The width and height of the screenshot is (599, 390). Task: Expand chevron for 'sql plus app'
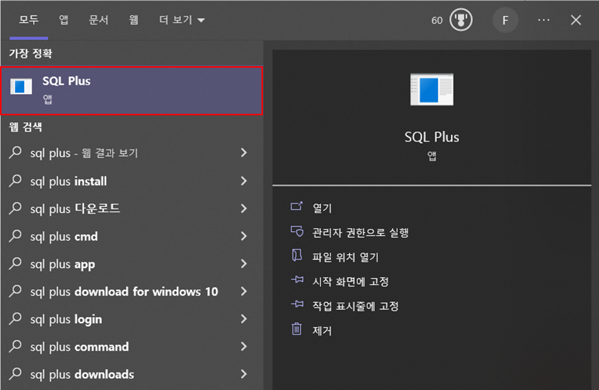(244, 263)
